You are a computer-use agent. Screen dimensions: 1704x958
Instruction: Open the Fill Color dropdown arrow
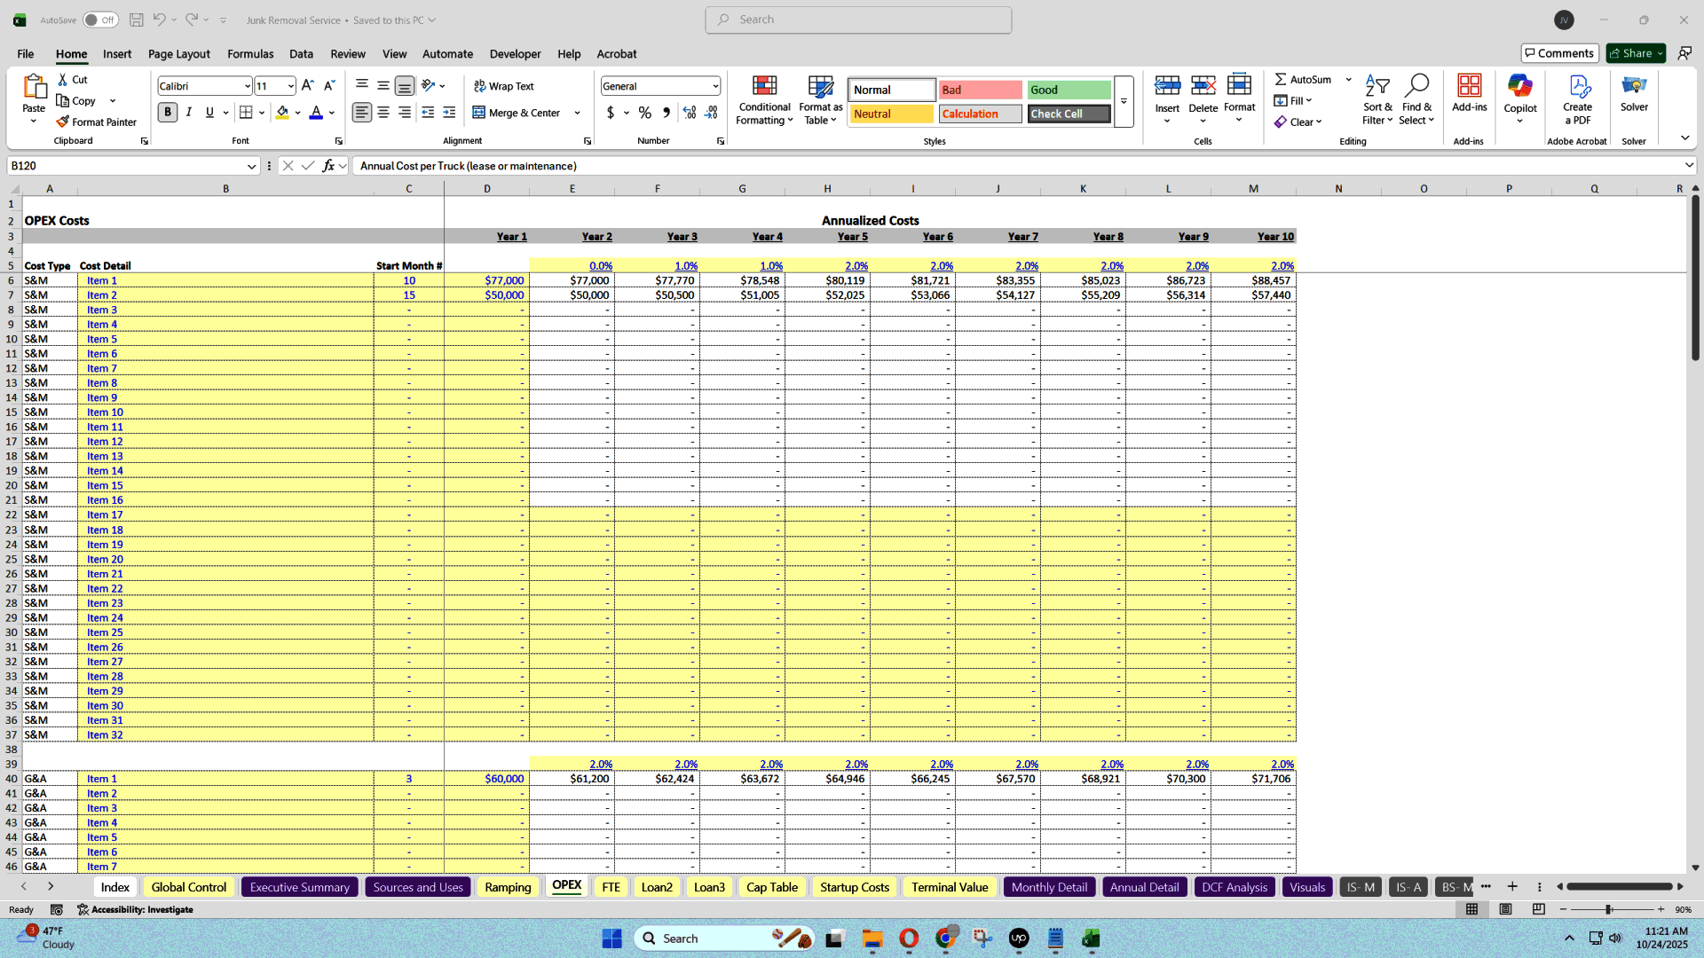[298, 113]
